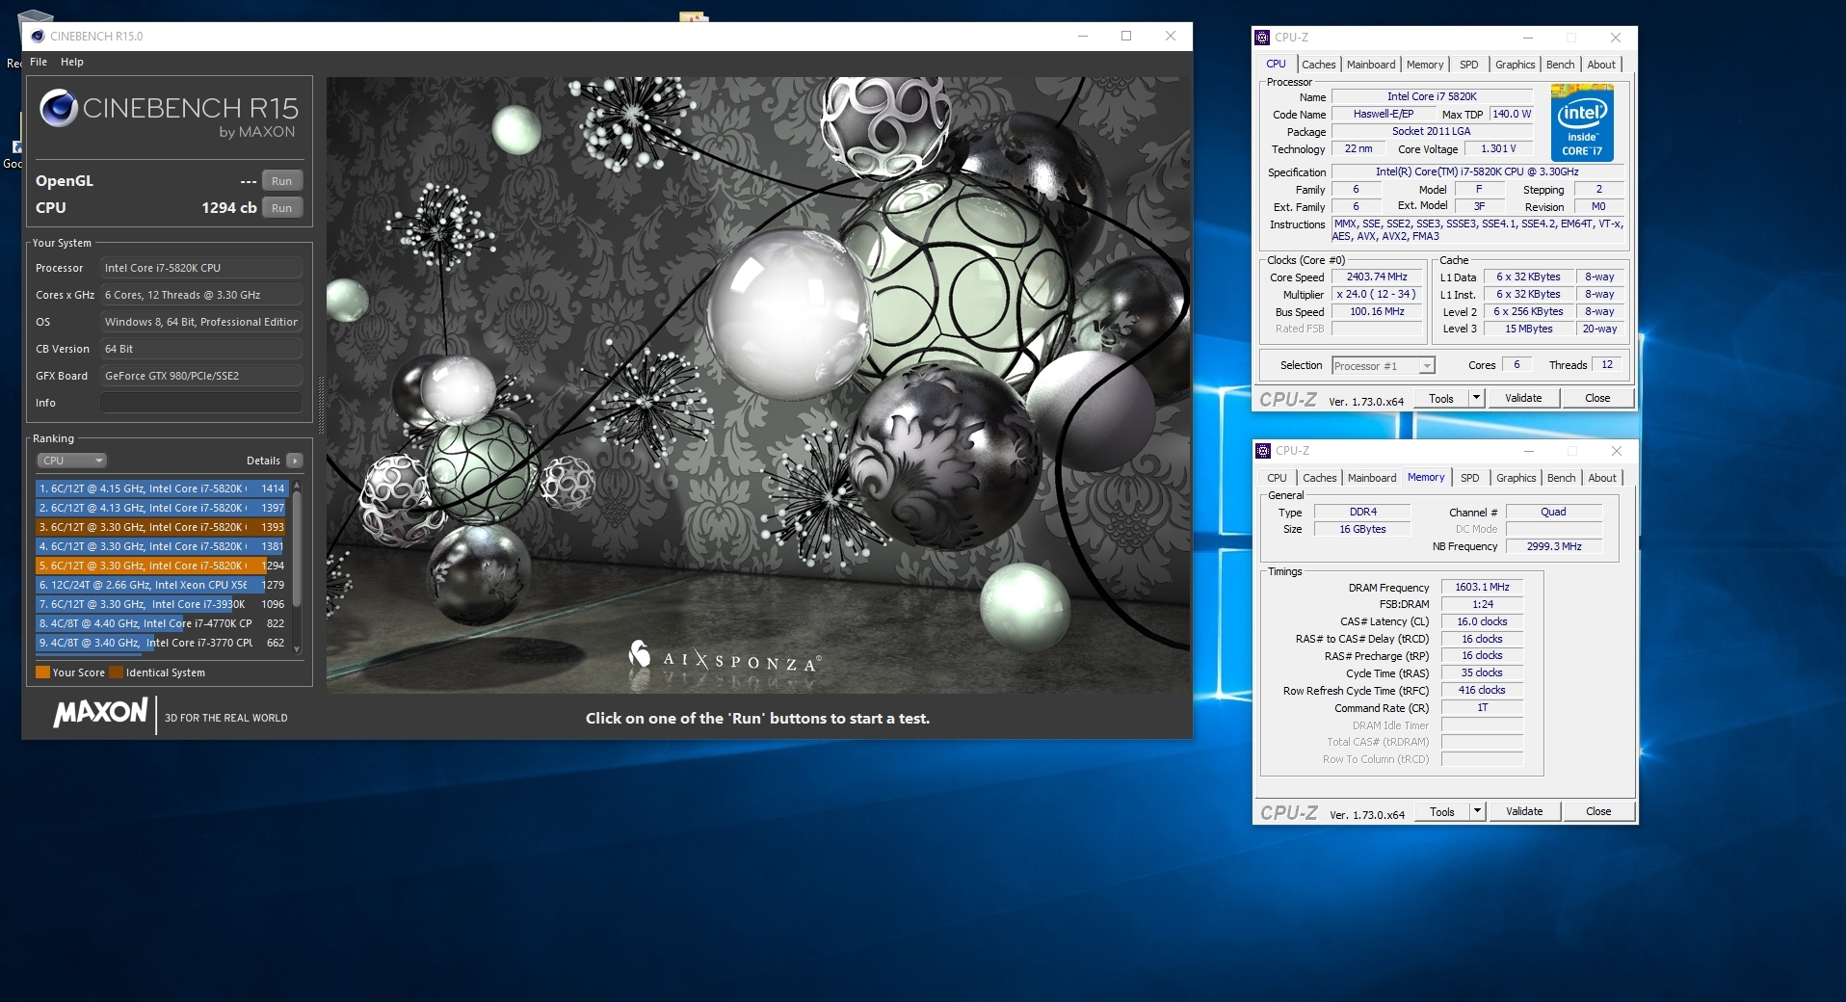The height and width of the screenshot is (1002, 1846).
Task: Select ranking entry 2 at 4.13 GHz
Action: (162, 508)
